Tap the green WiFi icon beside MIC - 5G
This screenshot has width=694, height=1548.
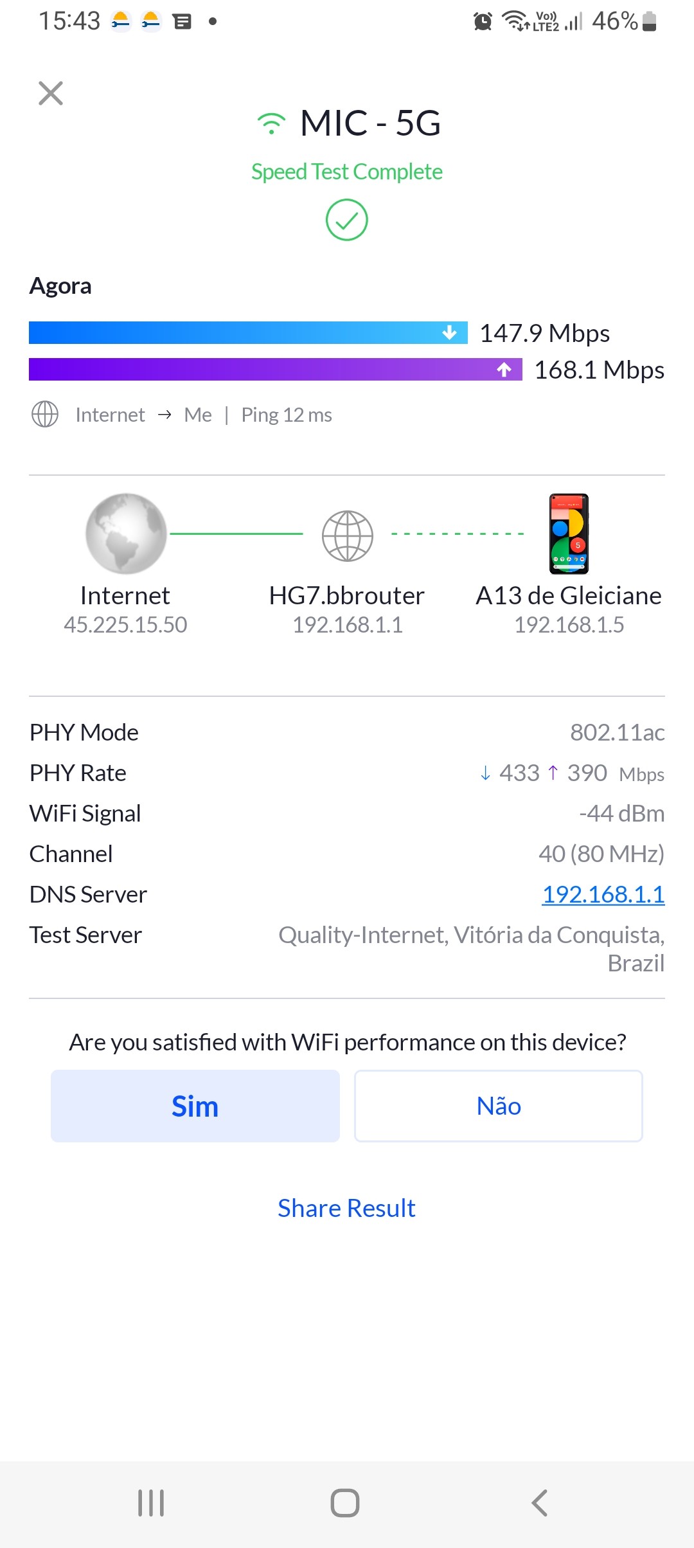click(x=271, y=123)
